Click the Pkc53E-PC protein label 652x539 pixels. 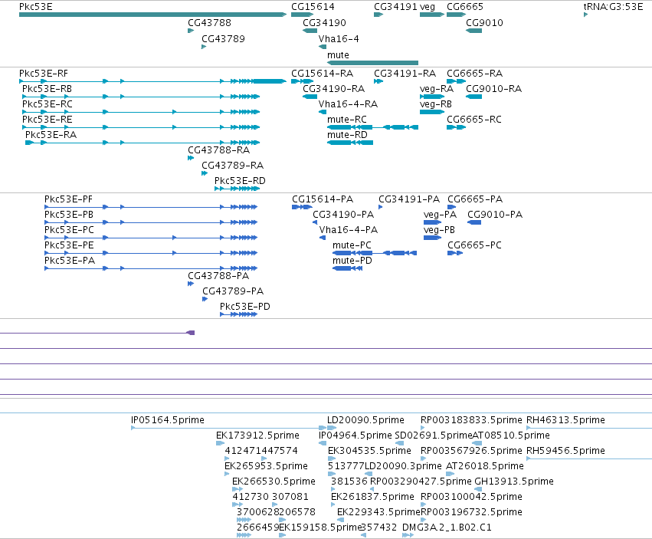70,230
